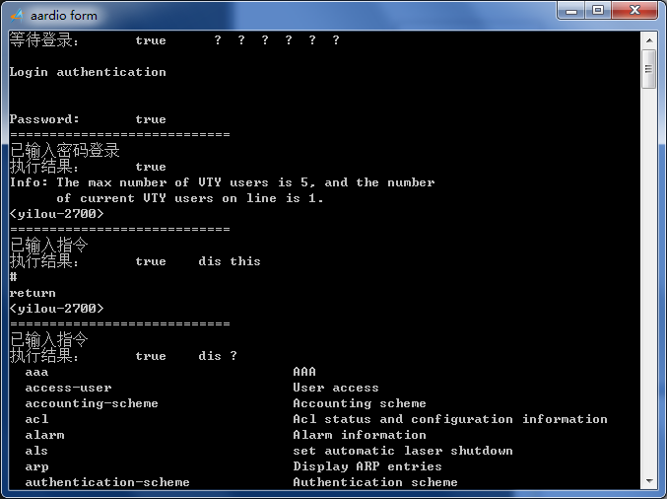Click the 'return' output line
This screenshot has width=667, height=499.
click(33, 293)
